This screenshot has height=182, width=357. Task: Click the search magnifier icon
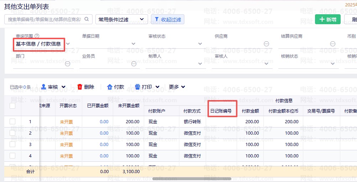(87, 19)
